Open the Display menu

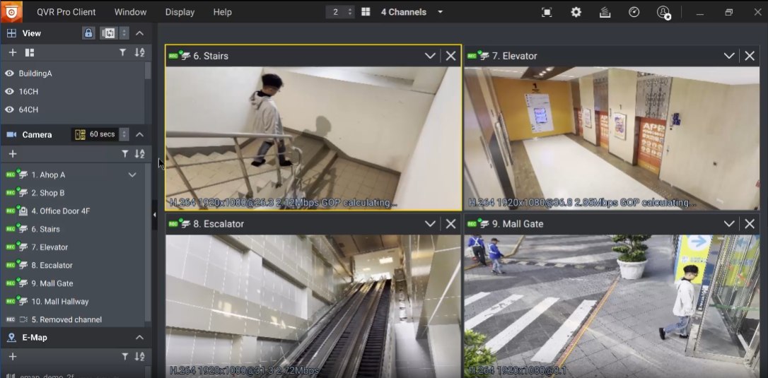(180, 12)
